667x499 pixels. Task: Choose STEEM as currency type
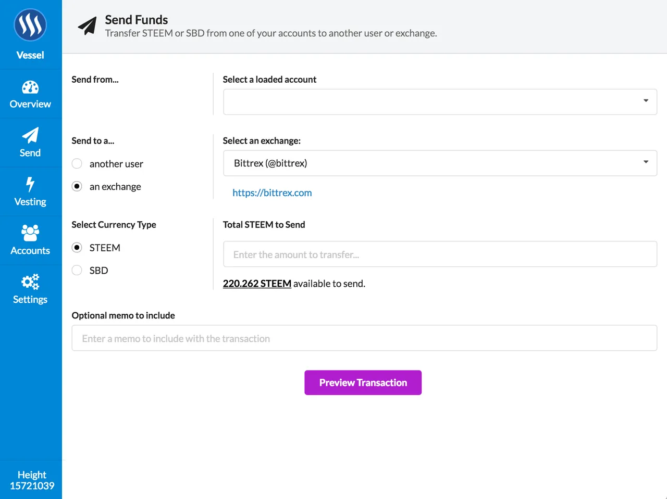tap(77, 248)
